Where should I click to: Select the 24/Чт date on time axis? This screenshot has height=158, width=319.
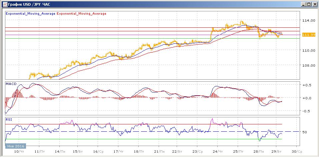click(218, 152)
